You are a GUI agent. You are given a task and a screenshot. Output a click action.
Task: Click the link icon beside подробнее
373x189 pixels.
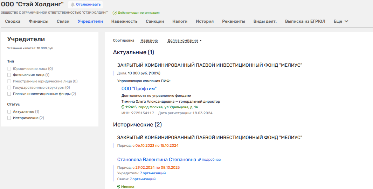[199, 160]
